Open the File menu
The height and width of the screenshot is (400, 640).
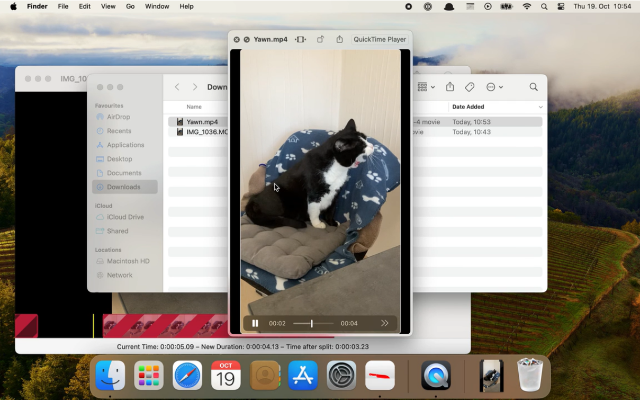click(63, 6)
